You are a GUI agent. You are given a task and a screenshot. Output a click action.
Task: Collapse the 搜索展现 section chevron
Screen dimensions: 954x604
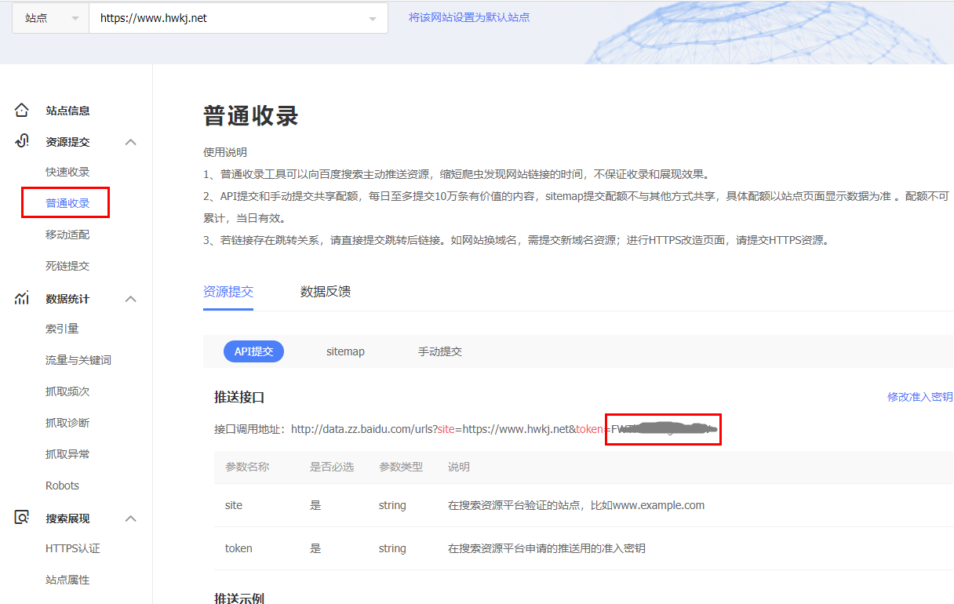[131, 518]
